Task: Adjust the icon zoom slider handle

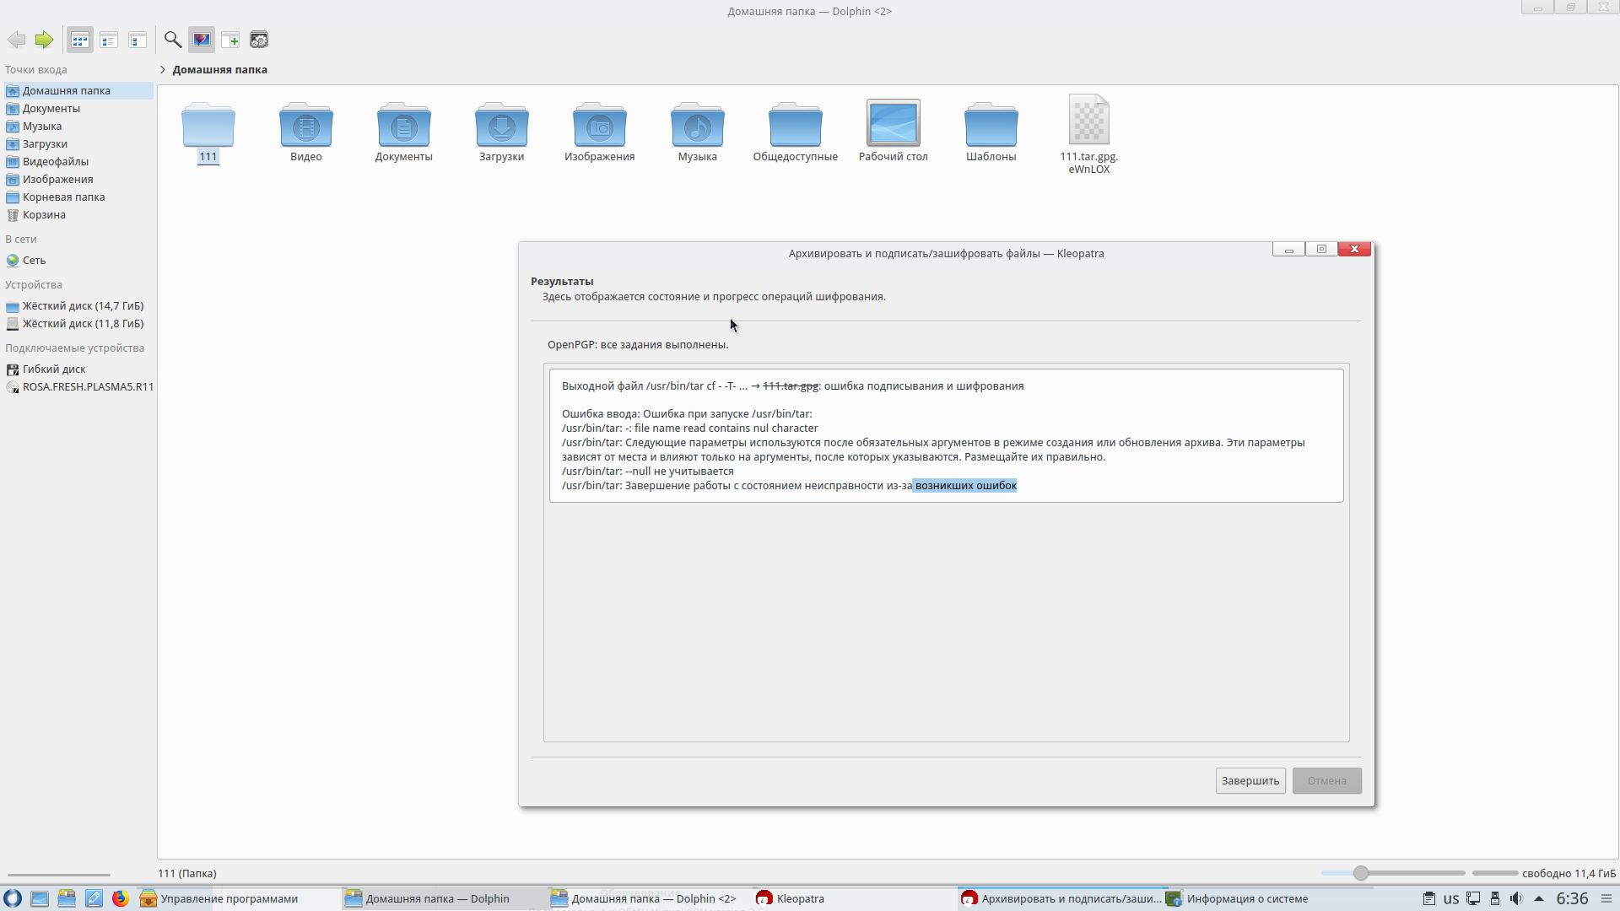Action: point(1361,873)
